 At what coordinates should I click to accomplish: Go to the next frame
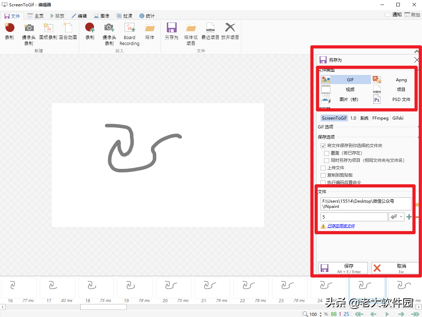pos(401,314)
